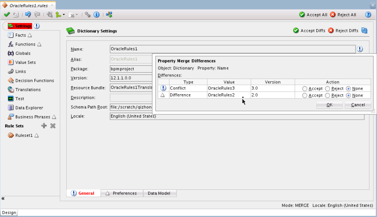The height and width of the screenshot is (217, 377).
Task: Open the document icon's dropdown arrow
Action: pyautogui.click(x=77, y=15)
